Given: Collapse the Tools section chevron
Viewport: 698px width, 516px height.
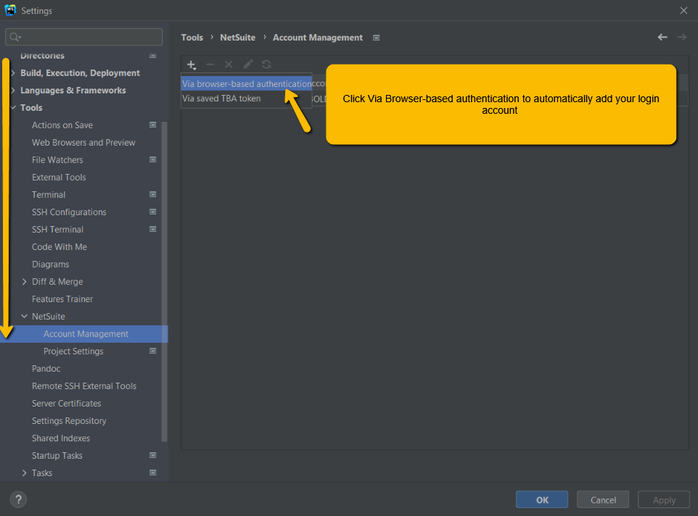Looking at the screenshot, I should (x=13, y=107).
